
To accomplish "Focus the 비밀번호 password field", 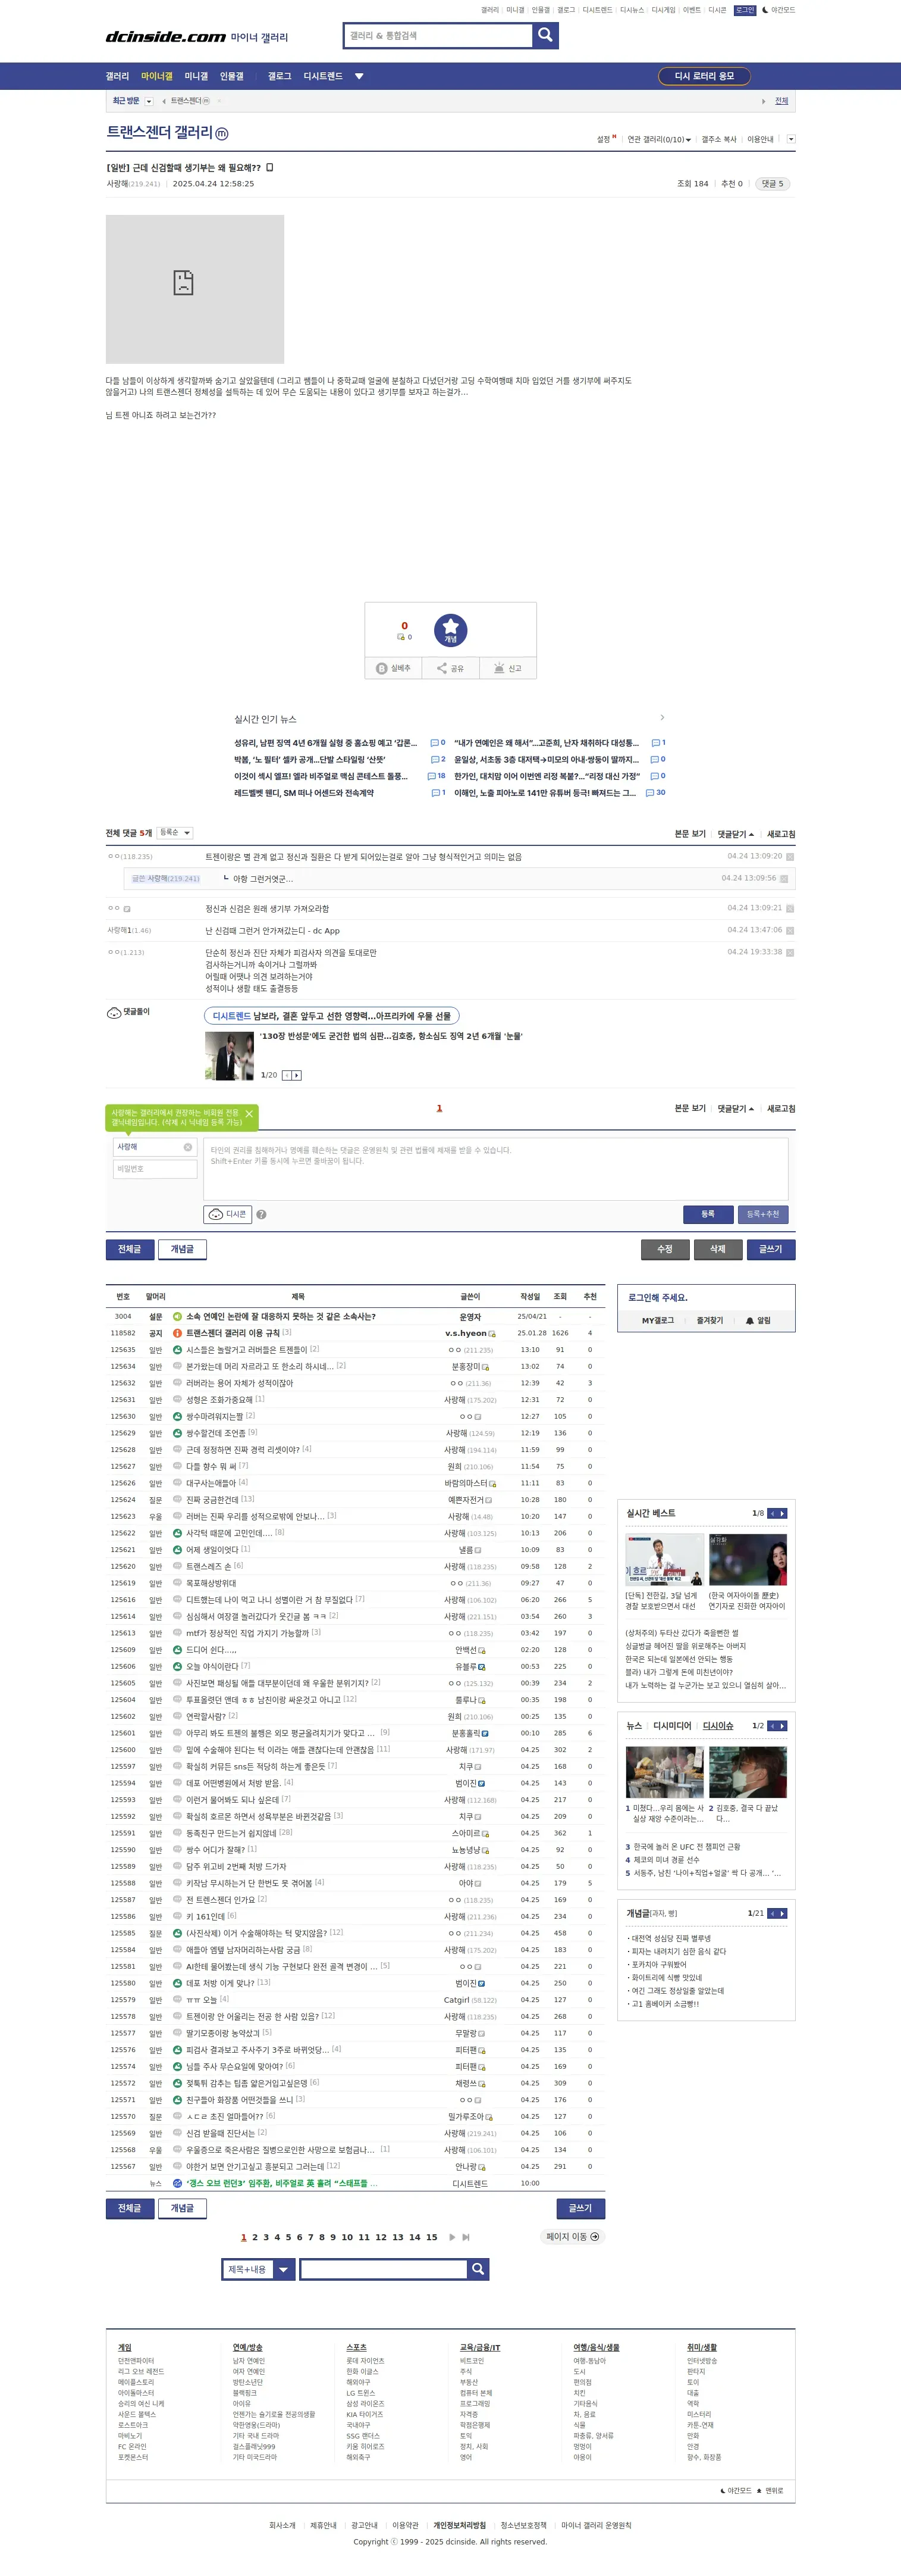I will coord(155,1169).
